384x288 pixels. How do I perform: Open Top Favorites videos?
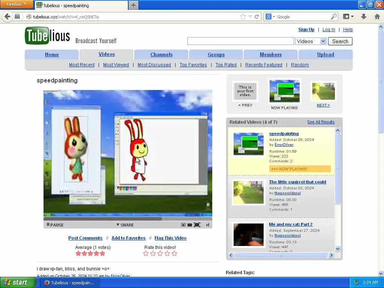pos(193,64)
